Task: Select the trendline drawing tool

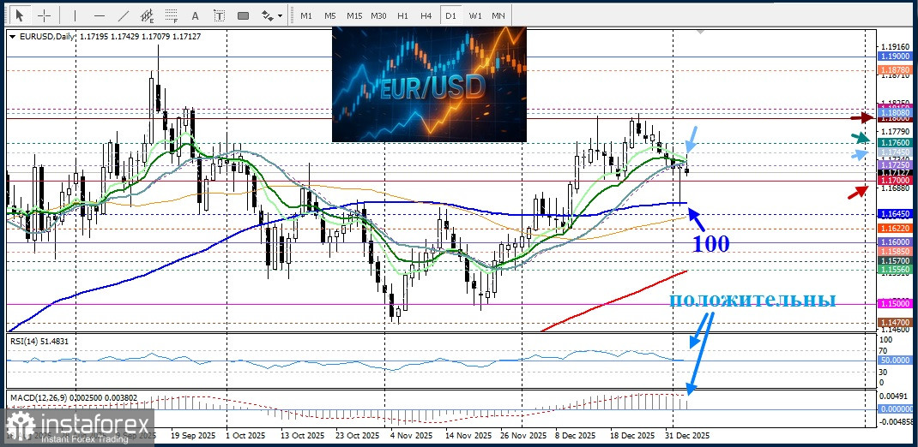Action: pos(124,15)
